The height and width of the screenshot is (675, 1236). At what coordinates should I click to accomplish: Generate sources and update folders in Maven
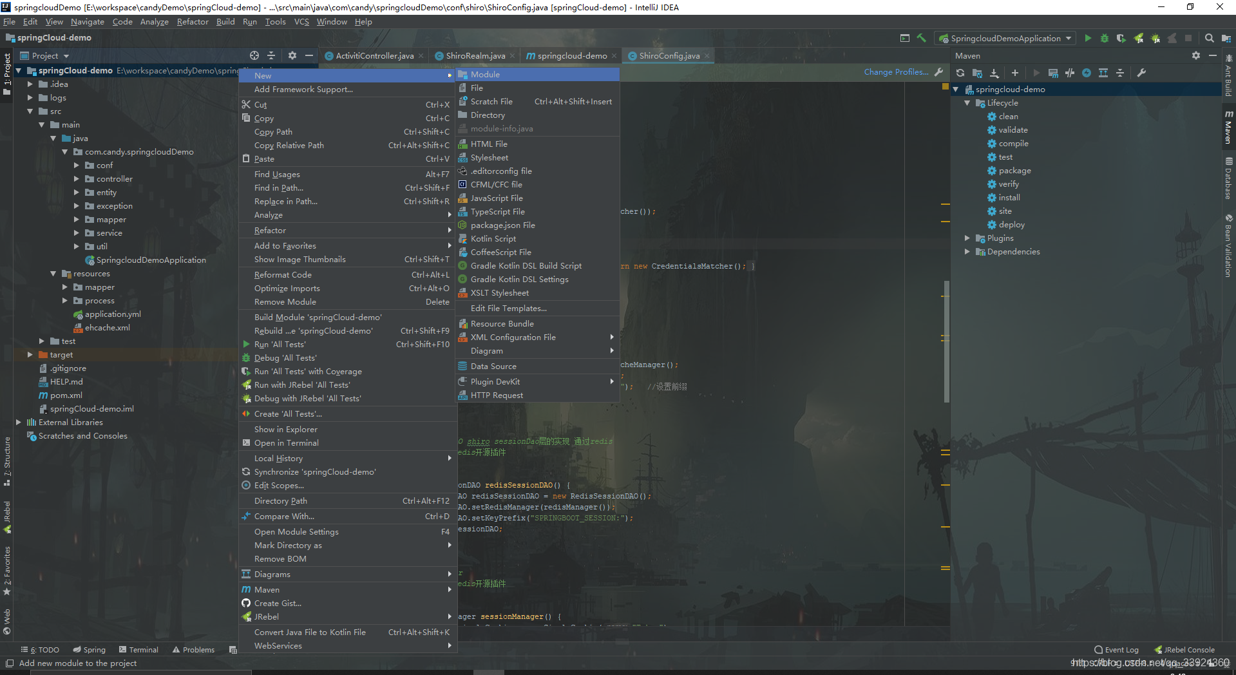click(x=977, y=73)
